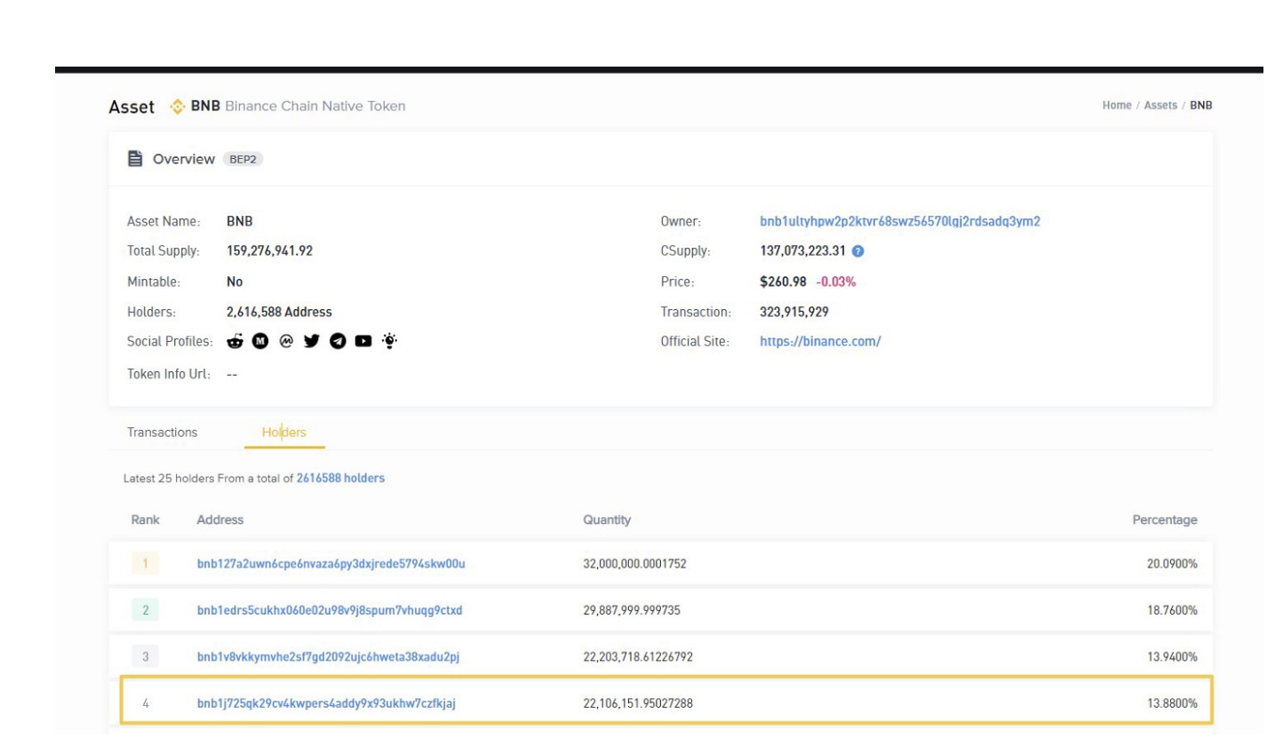Open the Medium social profile icon

tap(261, 341)
